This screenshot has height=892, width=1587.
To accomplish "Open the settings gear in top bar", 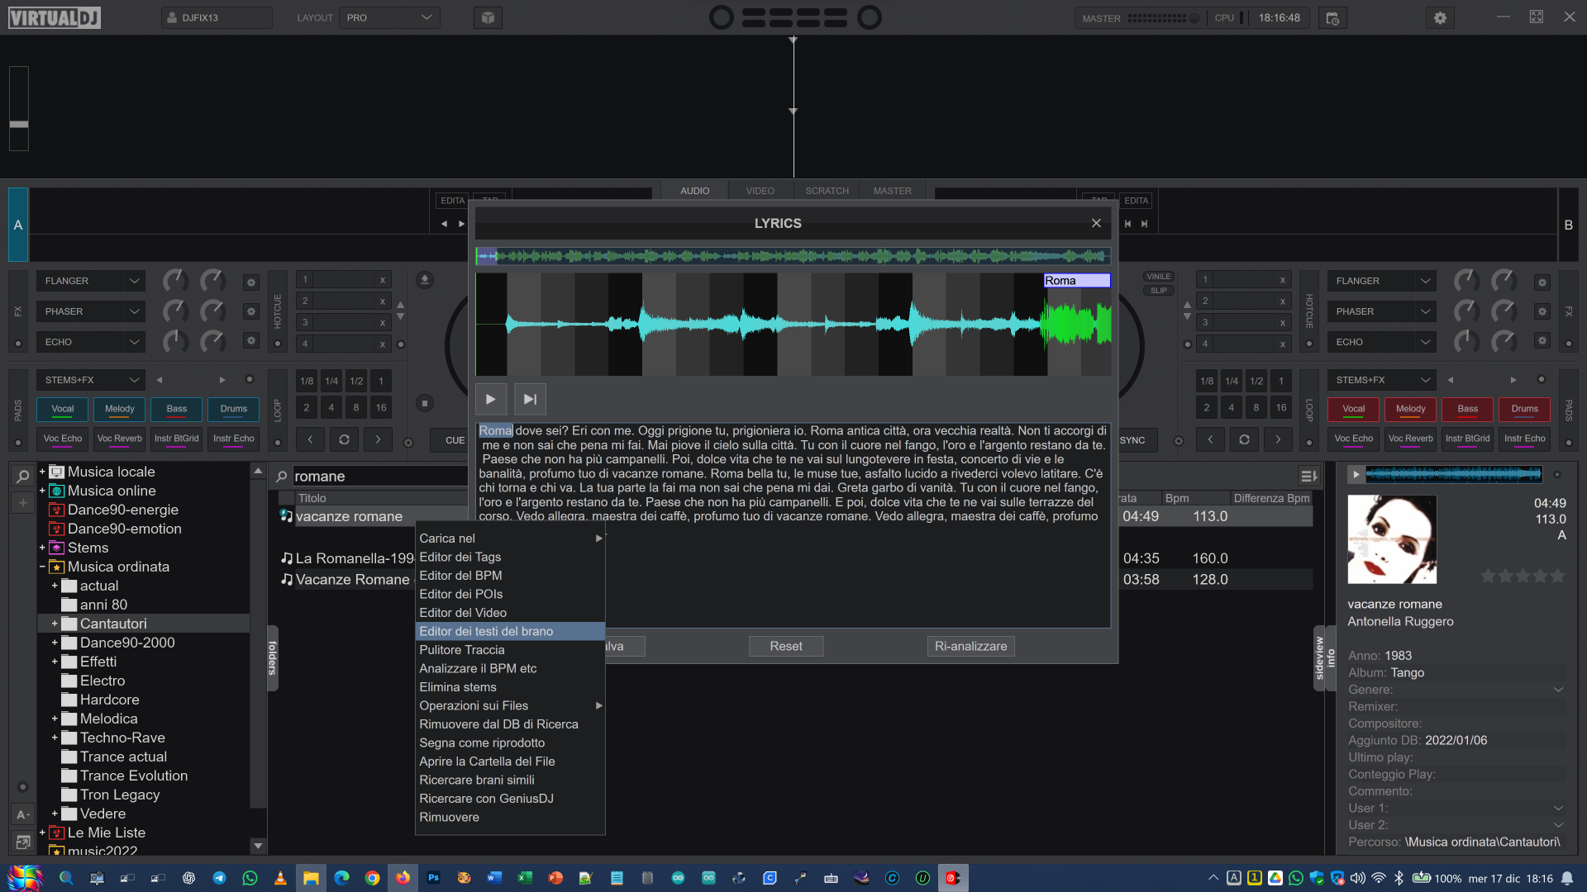I will (1440, 18).
